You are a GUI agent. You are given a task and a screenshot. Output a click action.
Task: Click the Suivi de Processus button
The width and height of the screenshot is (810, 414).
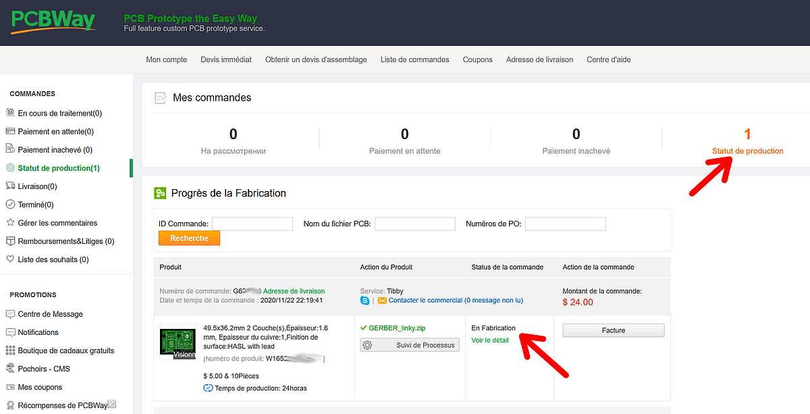coord(410,344)
